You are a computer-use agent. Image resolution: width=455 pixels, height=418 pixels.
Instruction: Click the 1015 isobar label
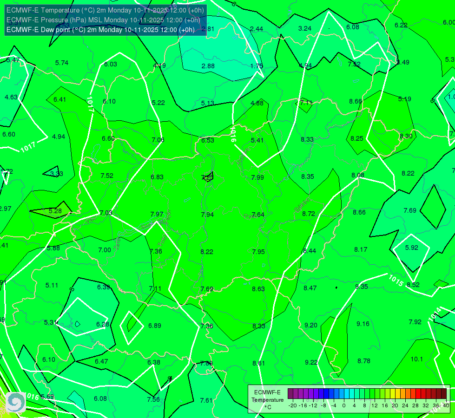click(396, 280)
